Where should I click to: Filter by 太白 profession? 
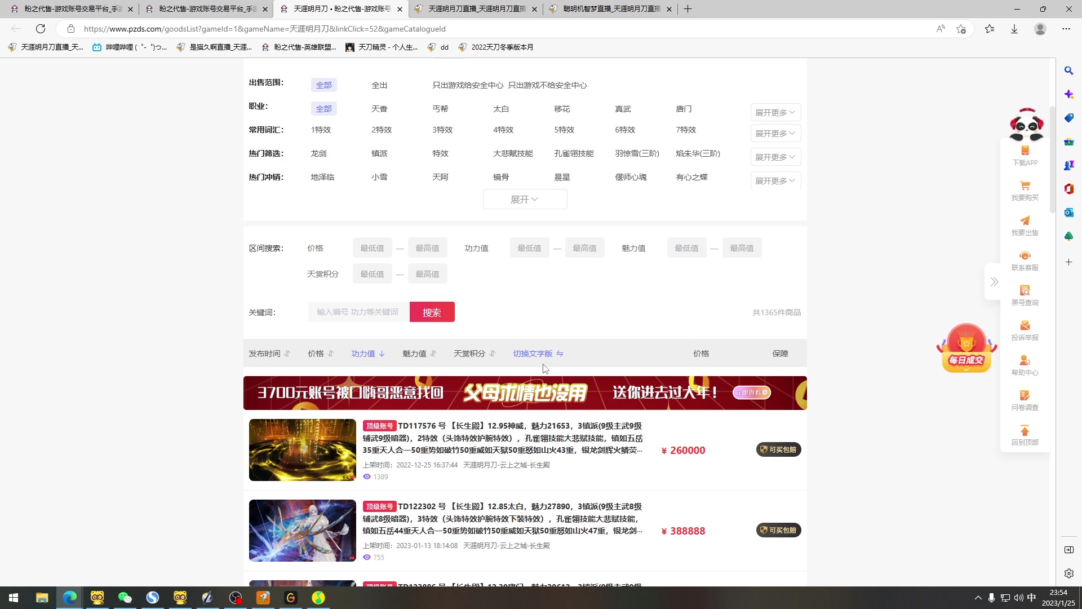pos(501,109)
